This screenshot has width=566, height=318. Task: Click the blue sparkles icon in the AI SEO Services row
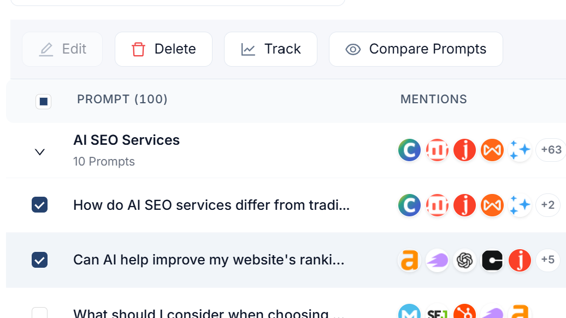pos(520,150)
